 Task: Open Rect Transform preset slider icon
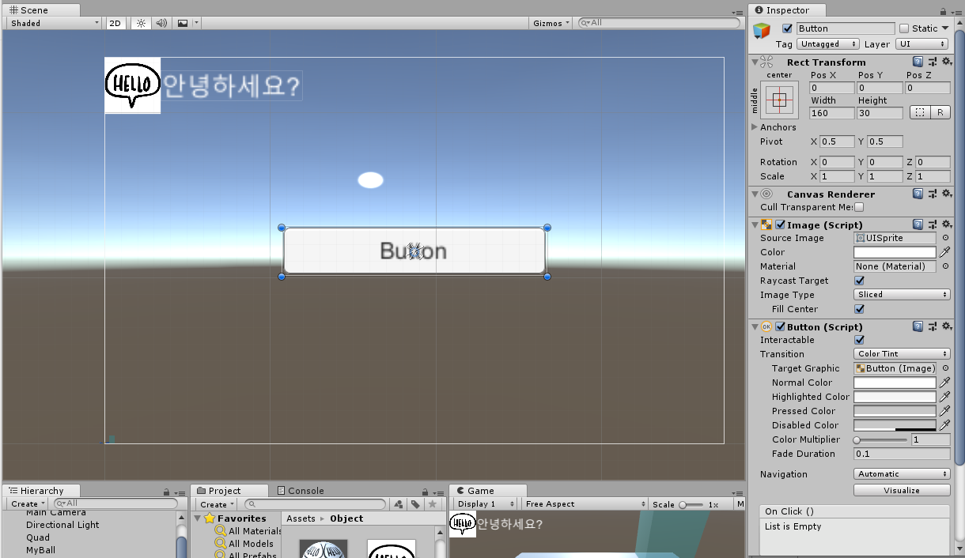pos(932,62)
